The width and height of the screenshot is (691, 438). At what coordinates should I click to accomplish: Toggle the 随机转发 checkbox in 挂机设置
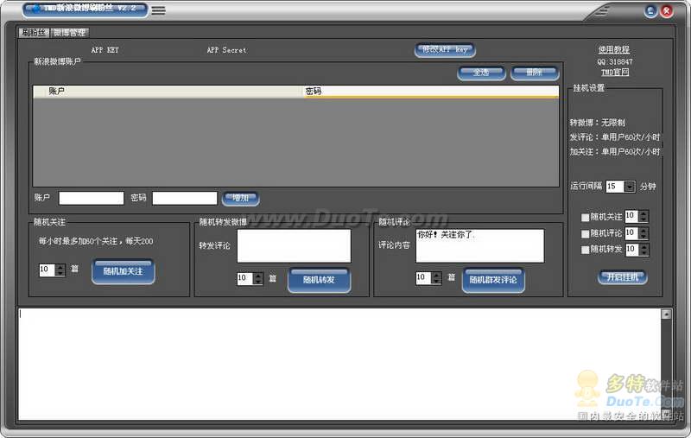[586, 250]
